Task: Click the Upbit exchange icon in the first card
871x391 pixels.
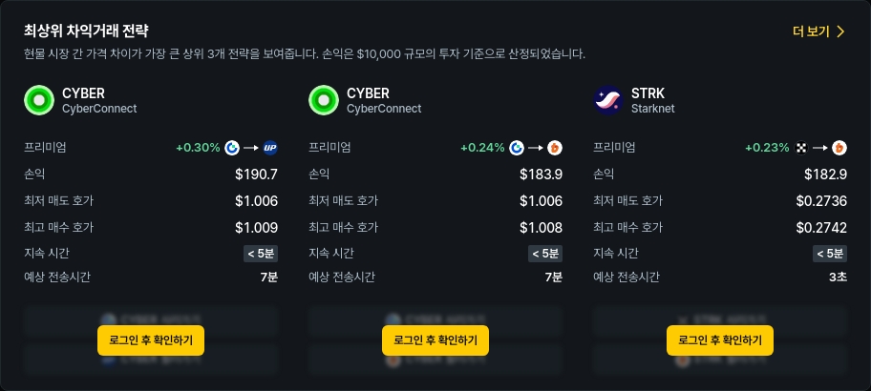Action: 270,148
